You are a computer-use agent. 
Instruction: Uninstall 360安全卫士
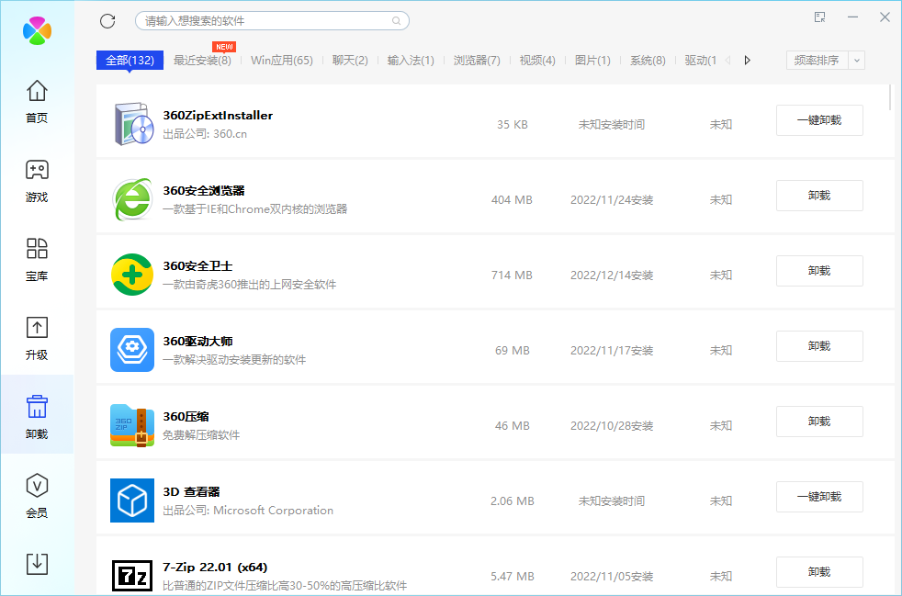click(x=819, y=271)
